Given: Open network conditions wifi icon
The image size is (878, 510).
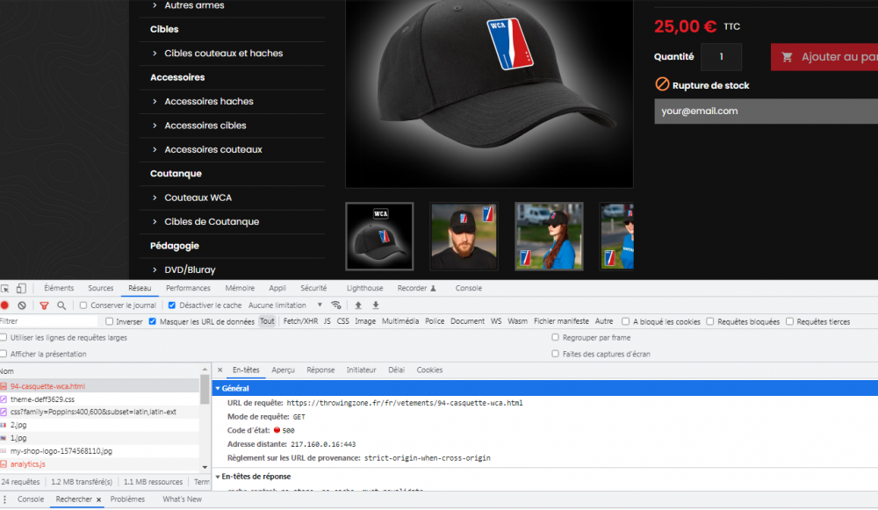Looking at the screenshot, I should pos(336,305).
